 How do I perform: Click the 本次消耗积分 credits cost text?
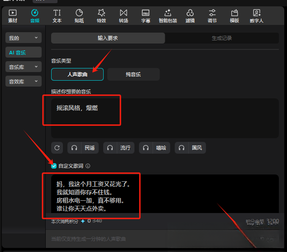(65, 221)
